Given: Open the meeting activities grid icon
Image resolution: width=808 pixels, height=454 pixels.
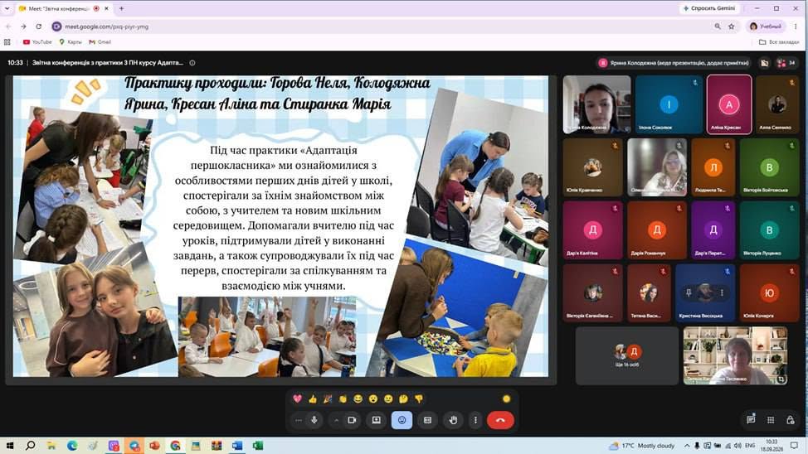Looking at the screenshot, I should tap(771, 420).
